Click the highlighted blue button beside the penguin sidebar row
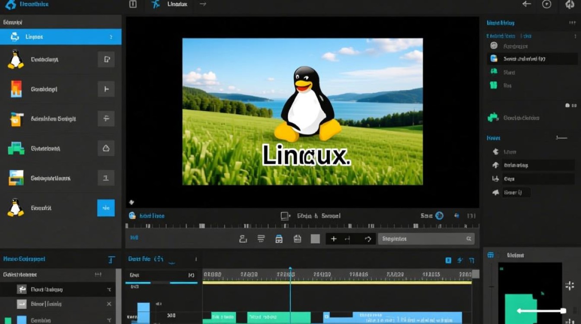581x324 pixels. click(105, 208)
